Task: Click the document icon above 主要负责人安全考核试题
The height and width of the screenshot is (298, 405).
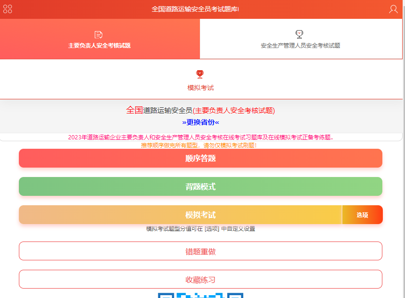Action: [99, 34]
